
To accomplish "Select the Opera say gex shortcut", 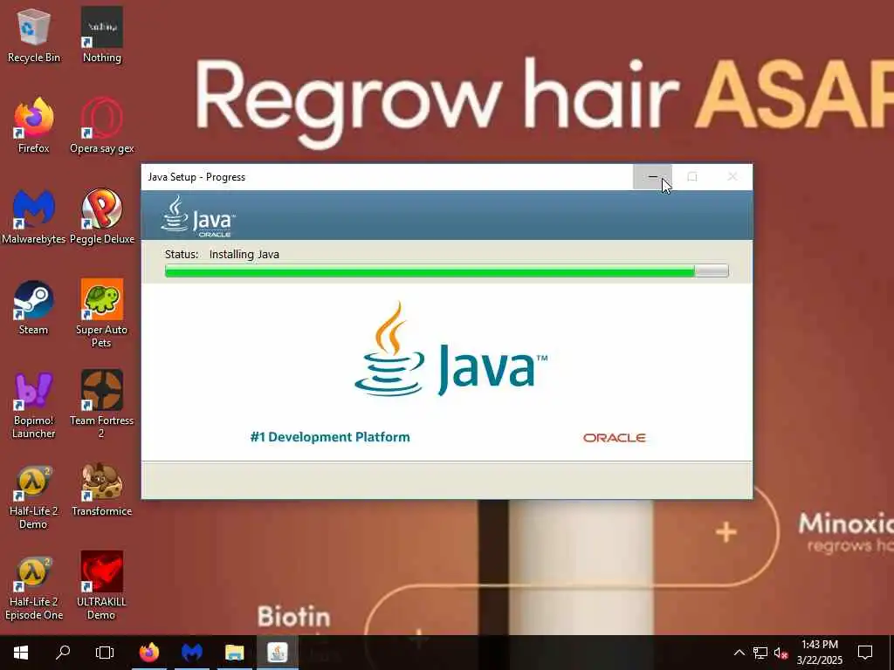I will pos(102,126).
